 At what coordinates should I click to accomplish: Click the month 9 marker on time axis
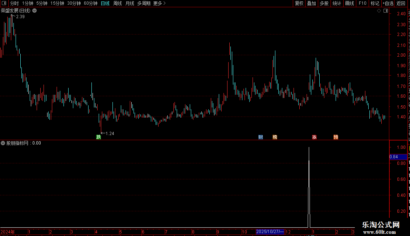(x=218, y=232)
